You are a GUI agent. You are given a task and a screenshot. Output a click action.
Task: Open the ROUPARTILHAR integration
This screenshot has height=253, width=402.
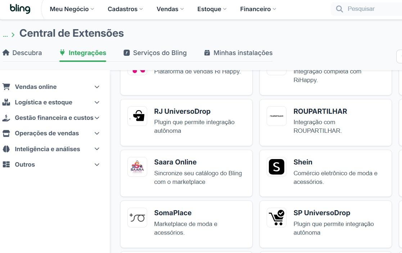point(326,122)
